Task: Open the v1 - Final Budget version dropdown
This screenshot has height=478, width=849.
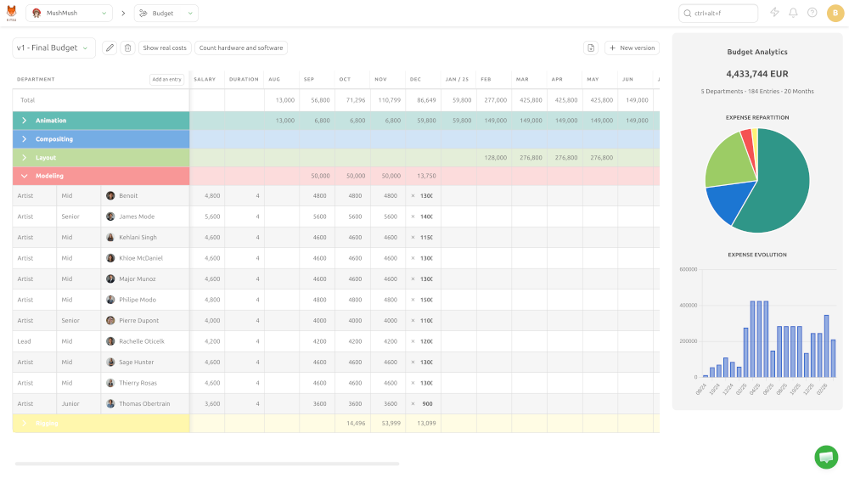Action: [53, 48]
